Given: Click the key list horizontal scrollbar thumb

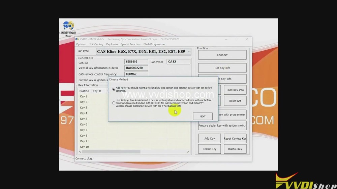Looking at the screenshot, I should point(111,152).
